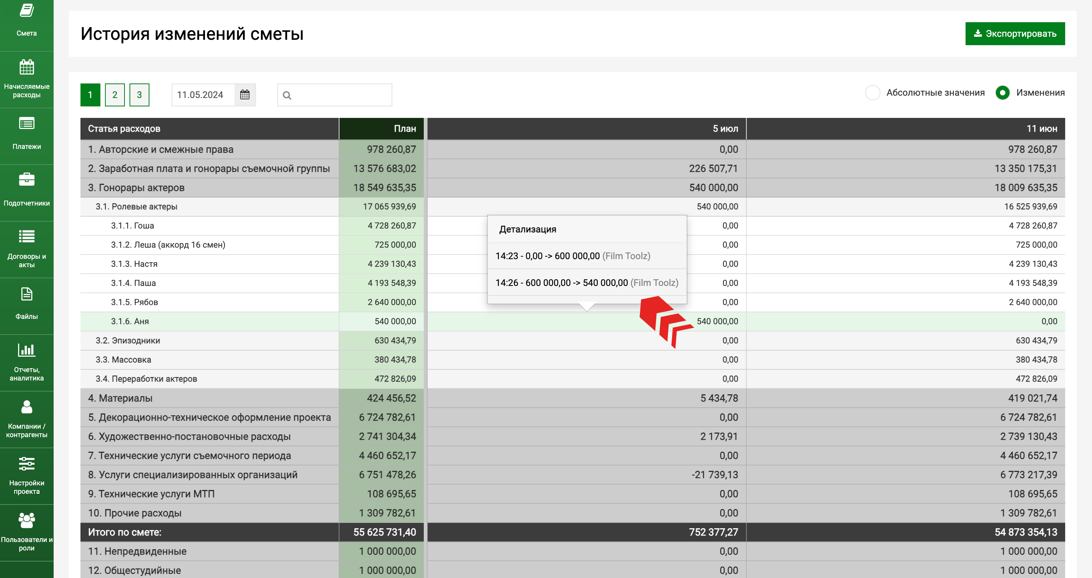Click page title История изменений сметы
Screen dimensions: 1092x578
pyautogui.click(x=192, y=33)
